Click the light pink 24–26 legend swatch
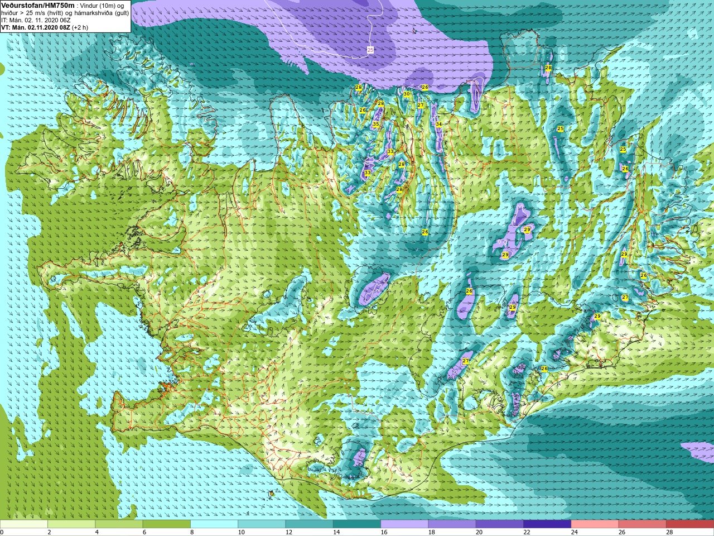The height and width of the screenshot is (536, 714). point(595,524)
